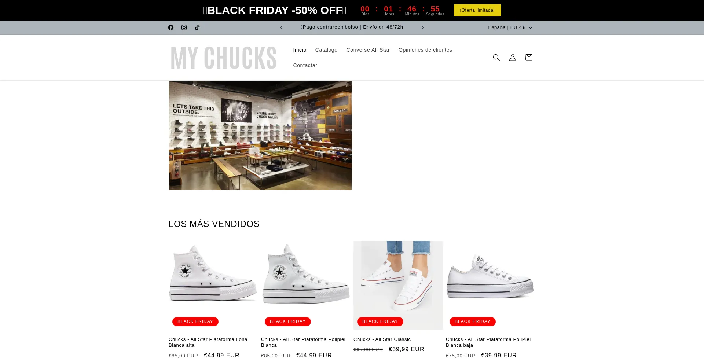This screenshot has height=364, width=704.
Task: Show previous announcement with left arrow
Action: (x=281, y=27)
